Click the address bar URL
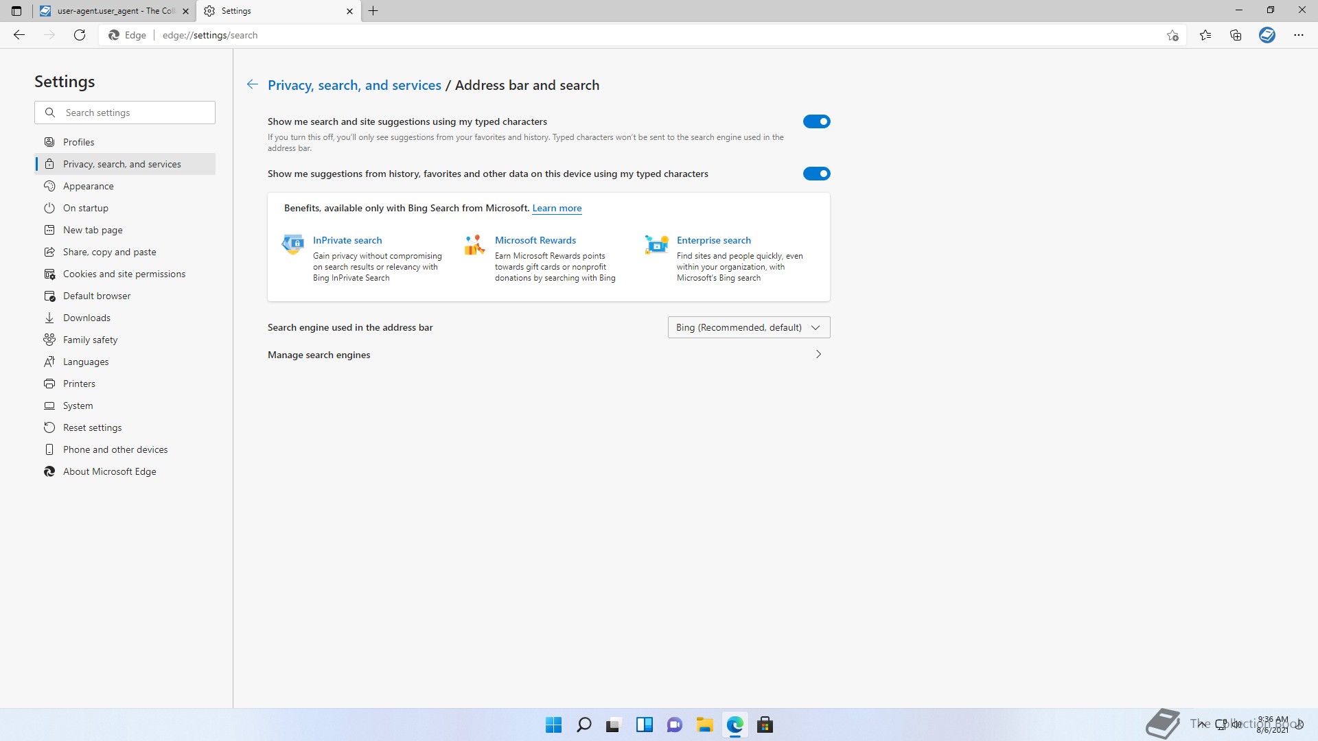 coord(210,35)
